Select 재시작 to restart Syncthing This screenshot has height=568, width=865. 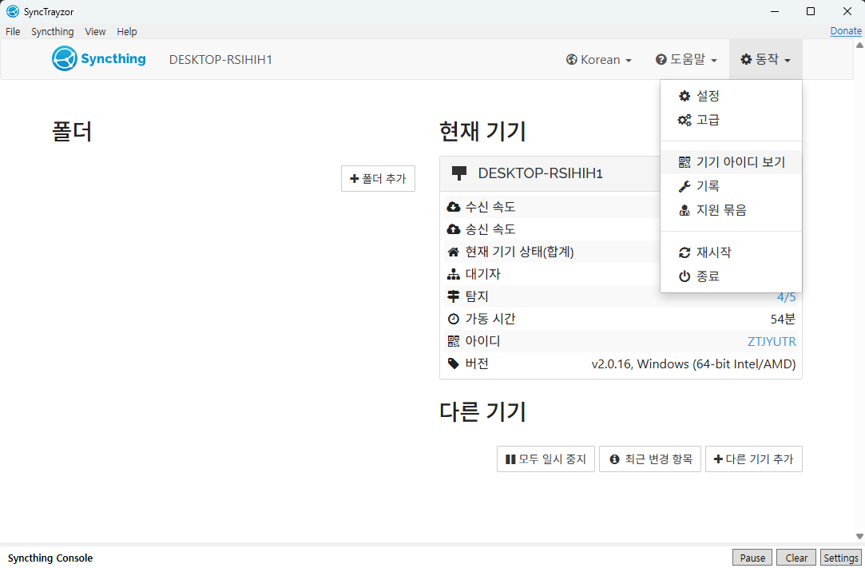coord(731,252)
